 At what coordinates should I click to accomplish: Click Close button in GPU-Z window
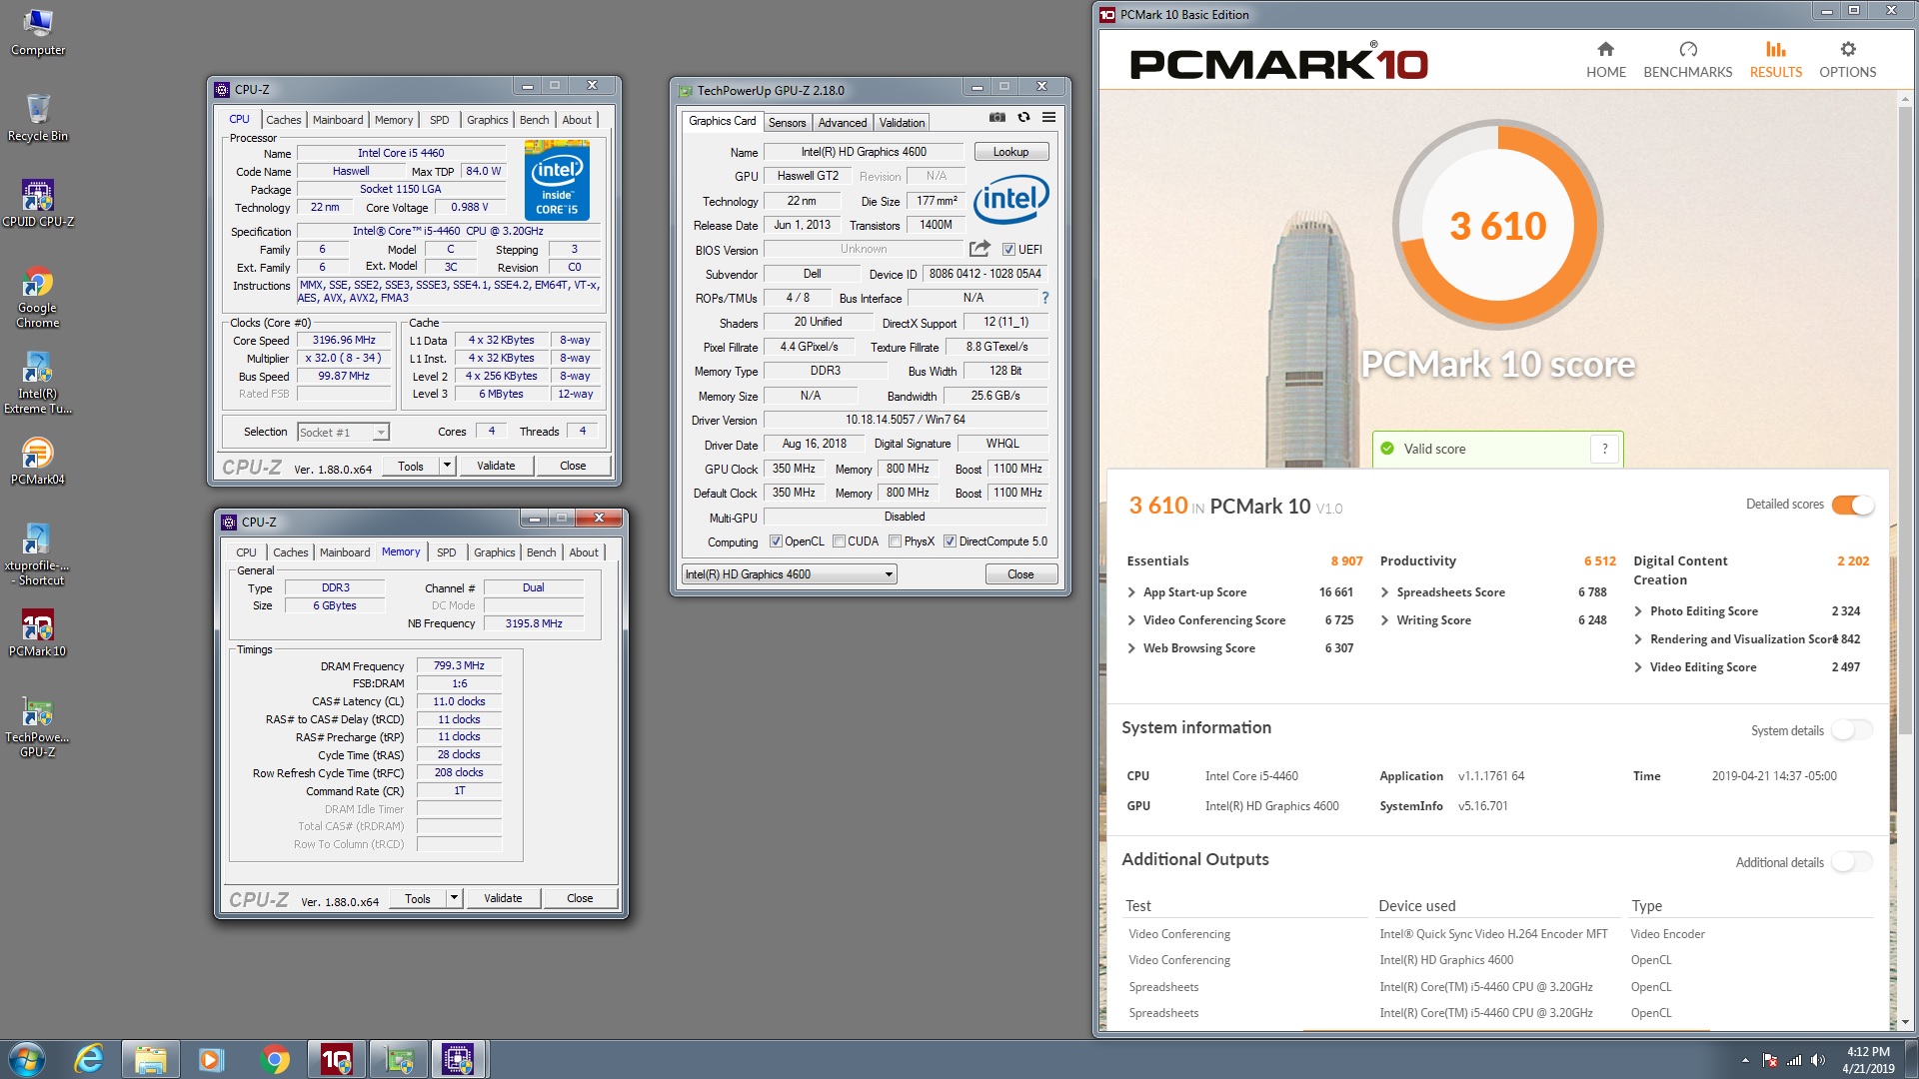(x=1020, y=574)
